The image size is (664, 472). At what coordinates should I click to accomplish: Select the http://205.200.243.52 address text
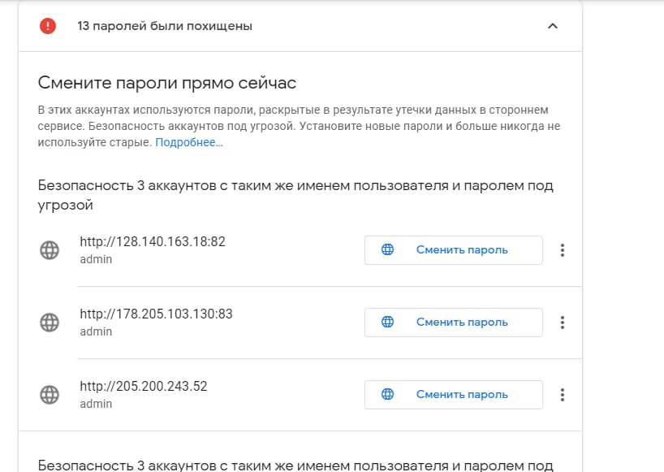[144, 387]
